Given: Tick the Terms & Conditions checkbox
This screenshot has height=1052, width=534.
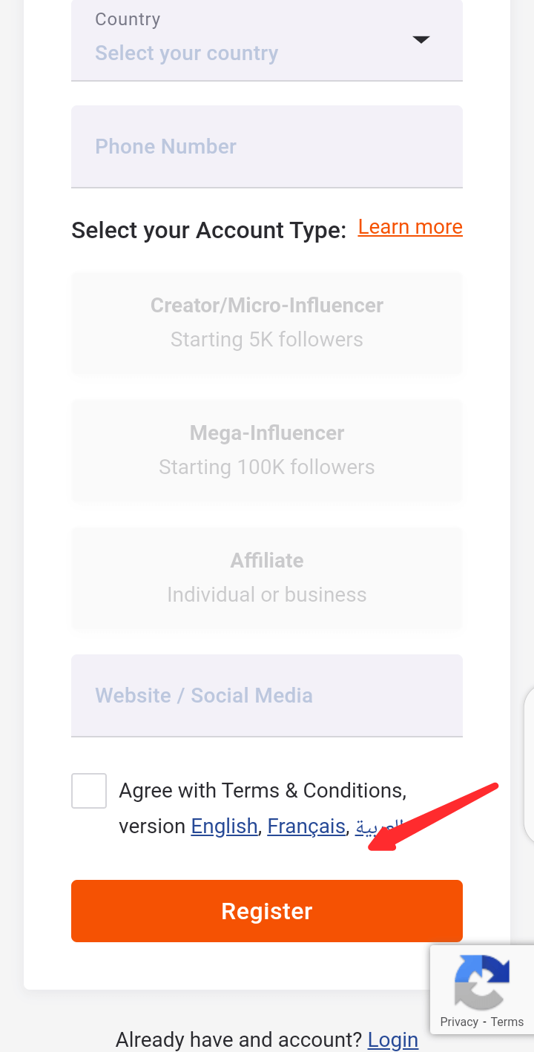Looking at the screenshot, I should pyautogui.click(x=89, y=791).
